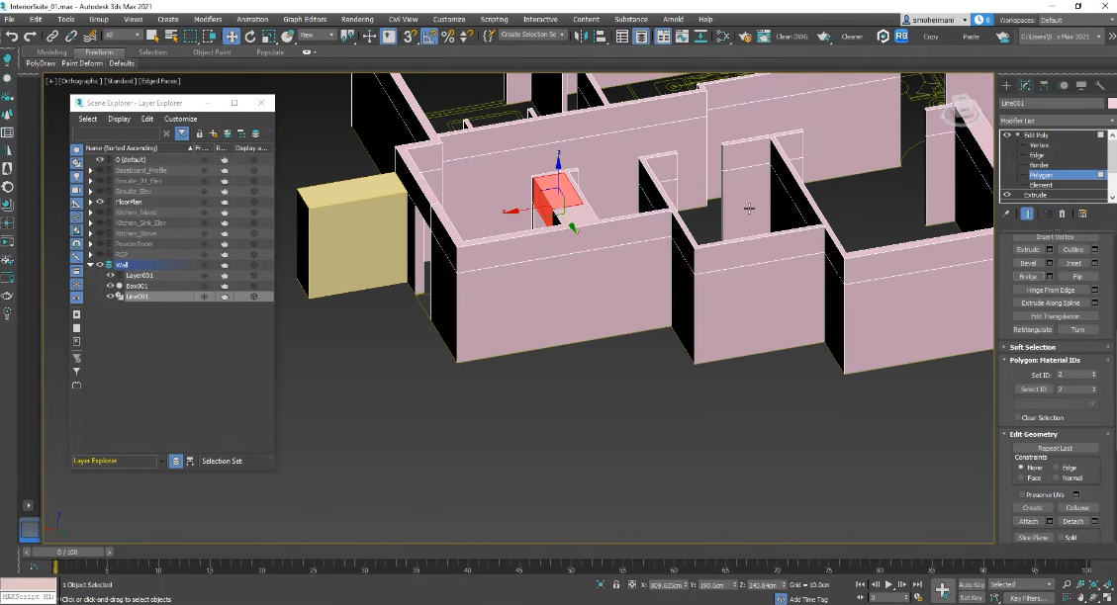Select the Normal constraint radio button
The height and width of the screenshot is (605, 1117).
(1057, 477)
